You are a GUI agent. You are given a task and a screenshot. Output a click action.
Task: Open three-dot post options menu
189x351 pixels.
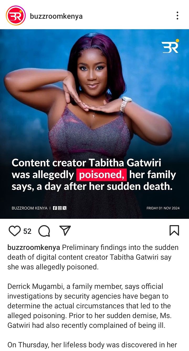pos(177,16)
